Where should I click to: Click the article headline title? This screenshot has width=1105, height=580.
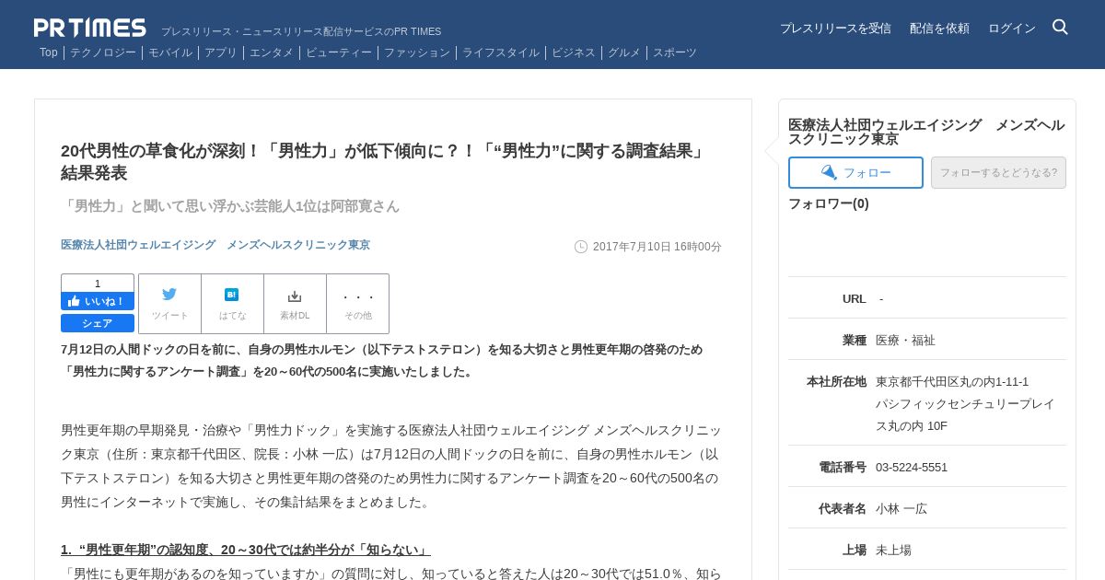pos(383,161)
